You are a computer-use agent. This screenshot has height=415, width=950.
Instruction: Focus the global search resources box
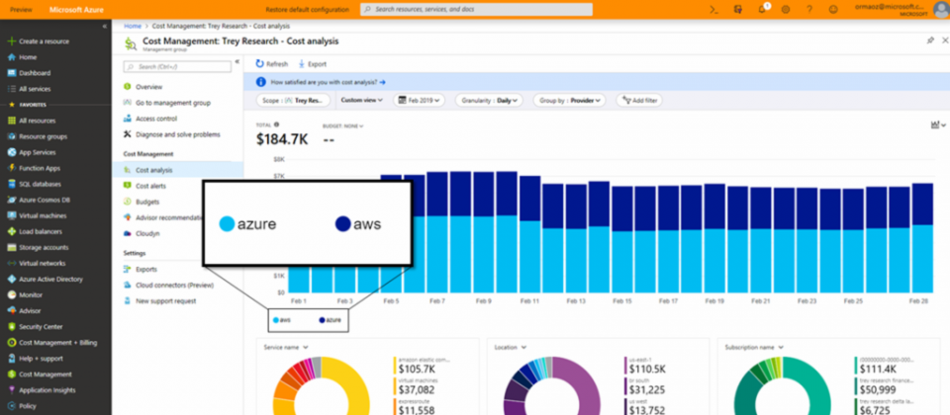(476, 10)
